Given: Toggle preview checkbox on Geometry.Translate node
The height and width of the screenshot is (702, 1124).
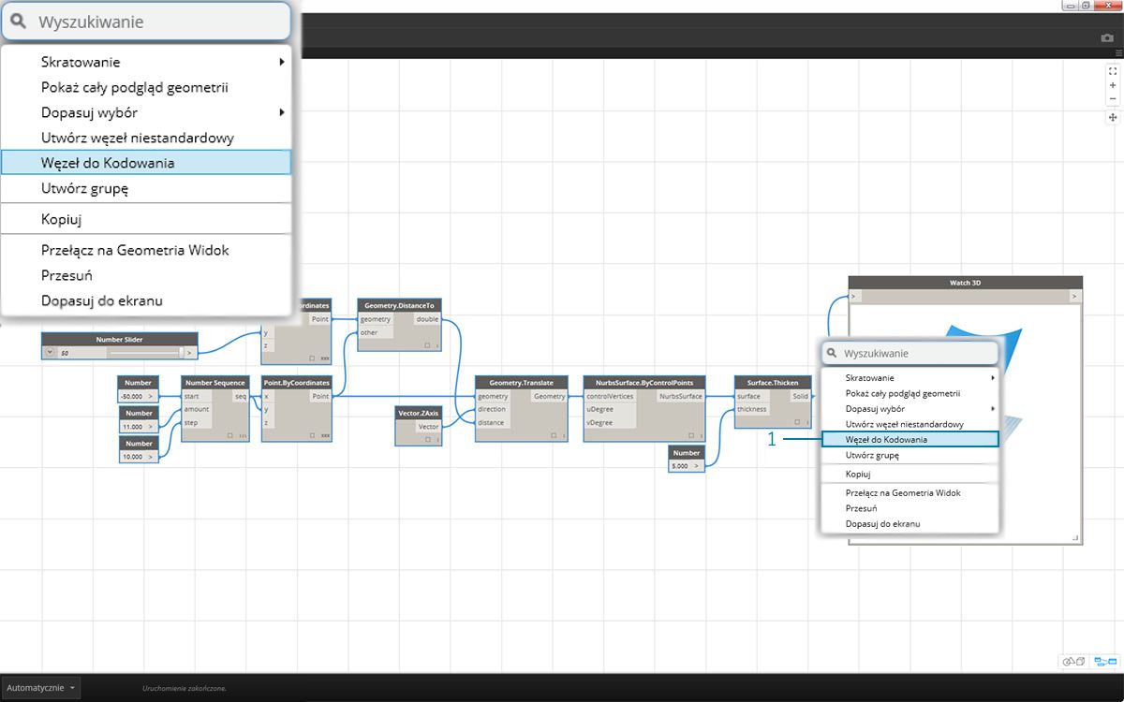Looking at the screenshot, I should (x=554, y=436).
